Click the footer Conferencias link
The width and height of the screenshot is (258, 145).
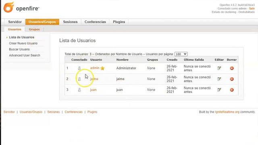coord(73,112)
